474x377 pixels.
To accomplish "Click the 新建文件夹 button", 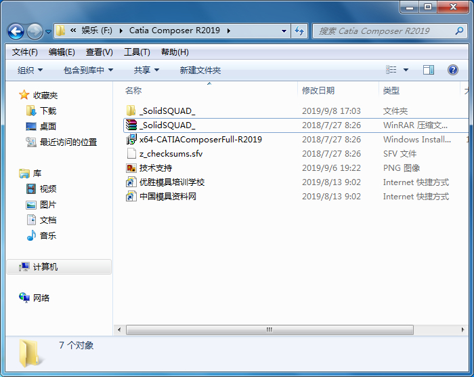I will [x=200, y=71].
